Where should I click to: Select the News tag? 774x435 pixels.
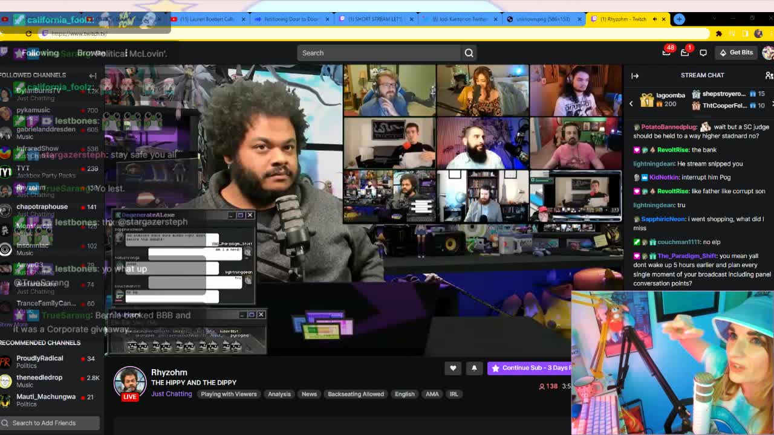click(x=309, y=394)
